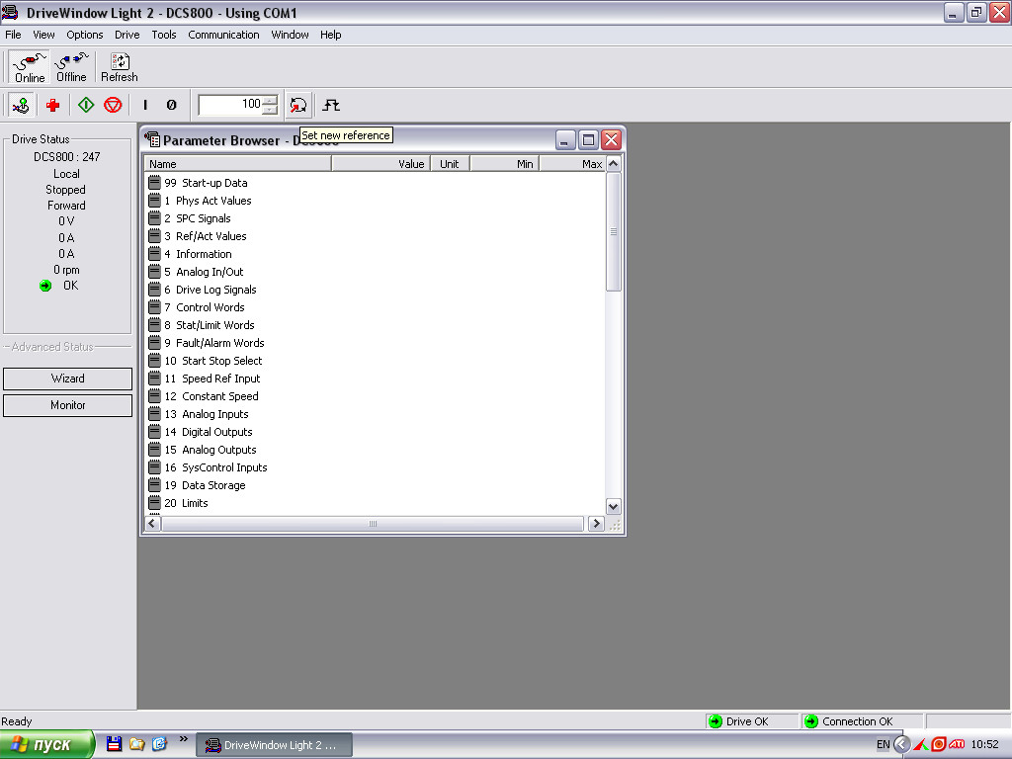Viewport: 1012px width, 759px height.
Task: Start the drive with green start icon
Action: [86, 105]
